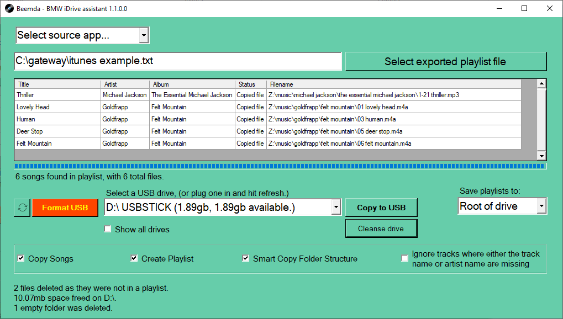
Task: Click the Filename column header
Action: pos(393,84)
